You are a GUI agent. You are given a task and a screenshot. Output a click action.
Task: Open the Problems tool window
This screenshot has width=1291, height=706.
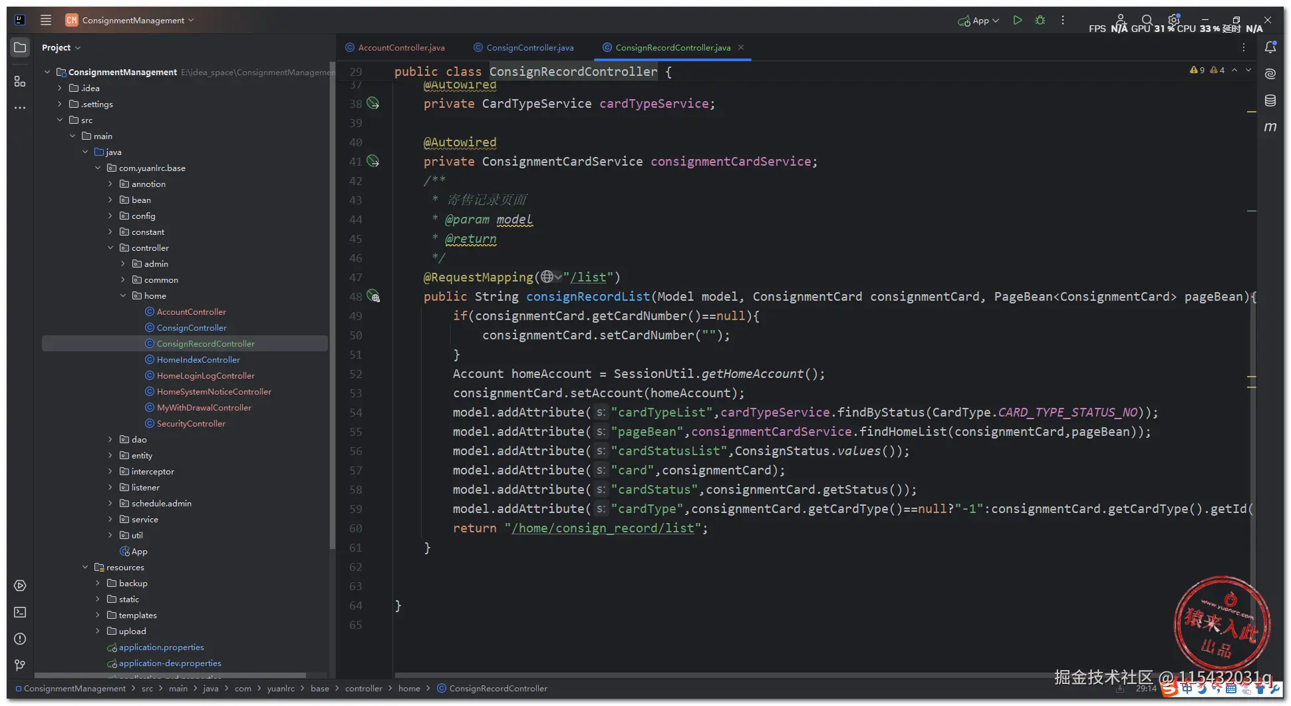[20, 639]
